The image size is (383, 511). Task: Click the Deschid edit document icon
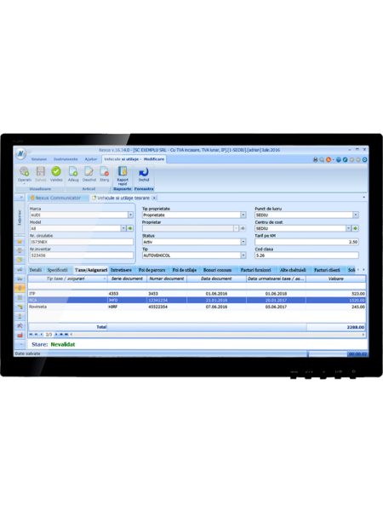[89, 171]
